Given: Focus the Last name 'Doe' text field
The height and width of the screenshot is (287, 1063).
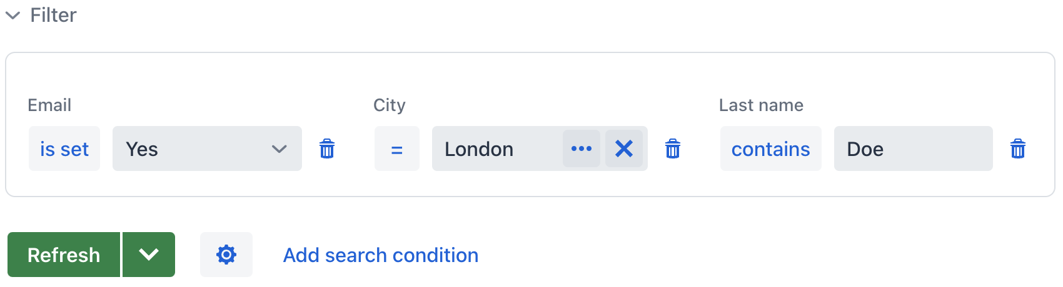Looking at the screenshot, I should [913, 149].
